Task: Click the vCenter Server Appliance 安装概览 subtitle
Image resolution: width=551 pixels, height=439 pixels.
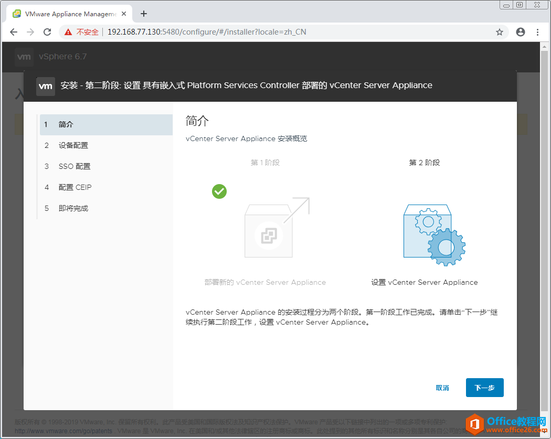Action: (x=246, y=138)
